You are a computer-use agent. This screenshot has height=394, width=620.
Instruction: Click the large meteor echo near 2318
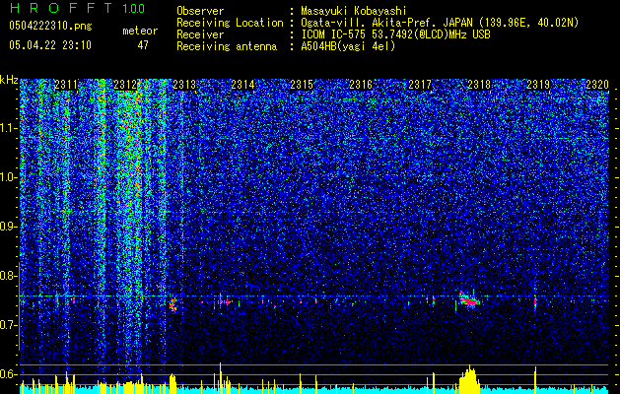tap(469, 299)
